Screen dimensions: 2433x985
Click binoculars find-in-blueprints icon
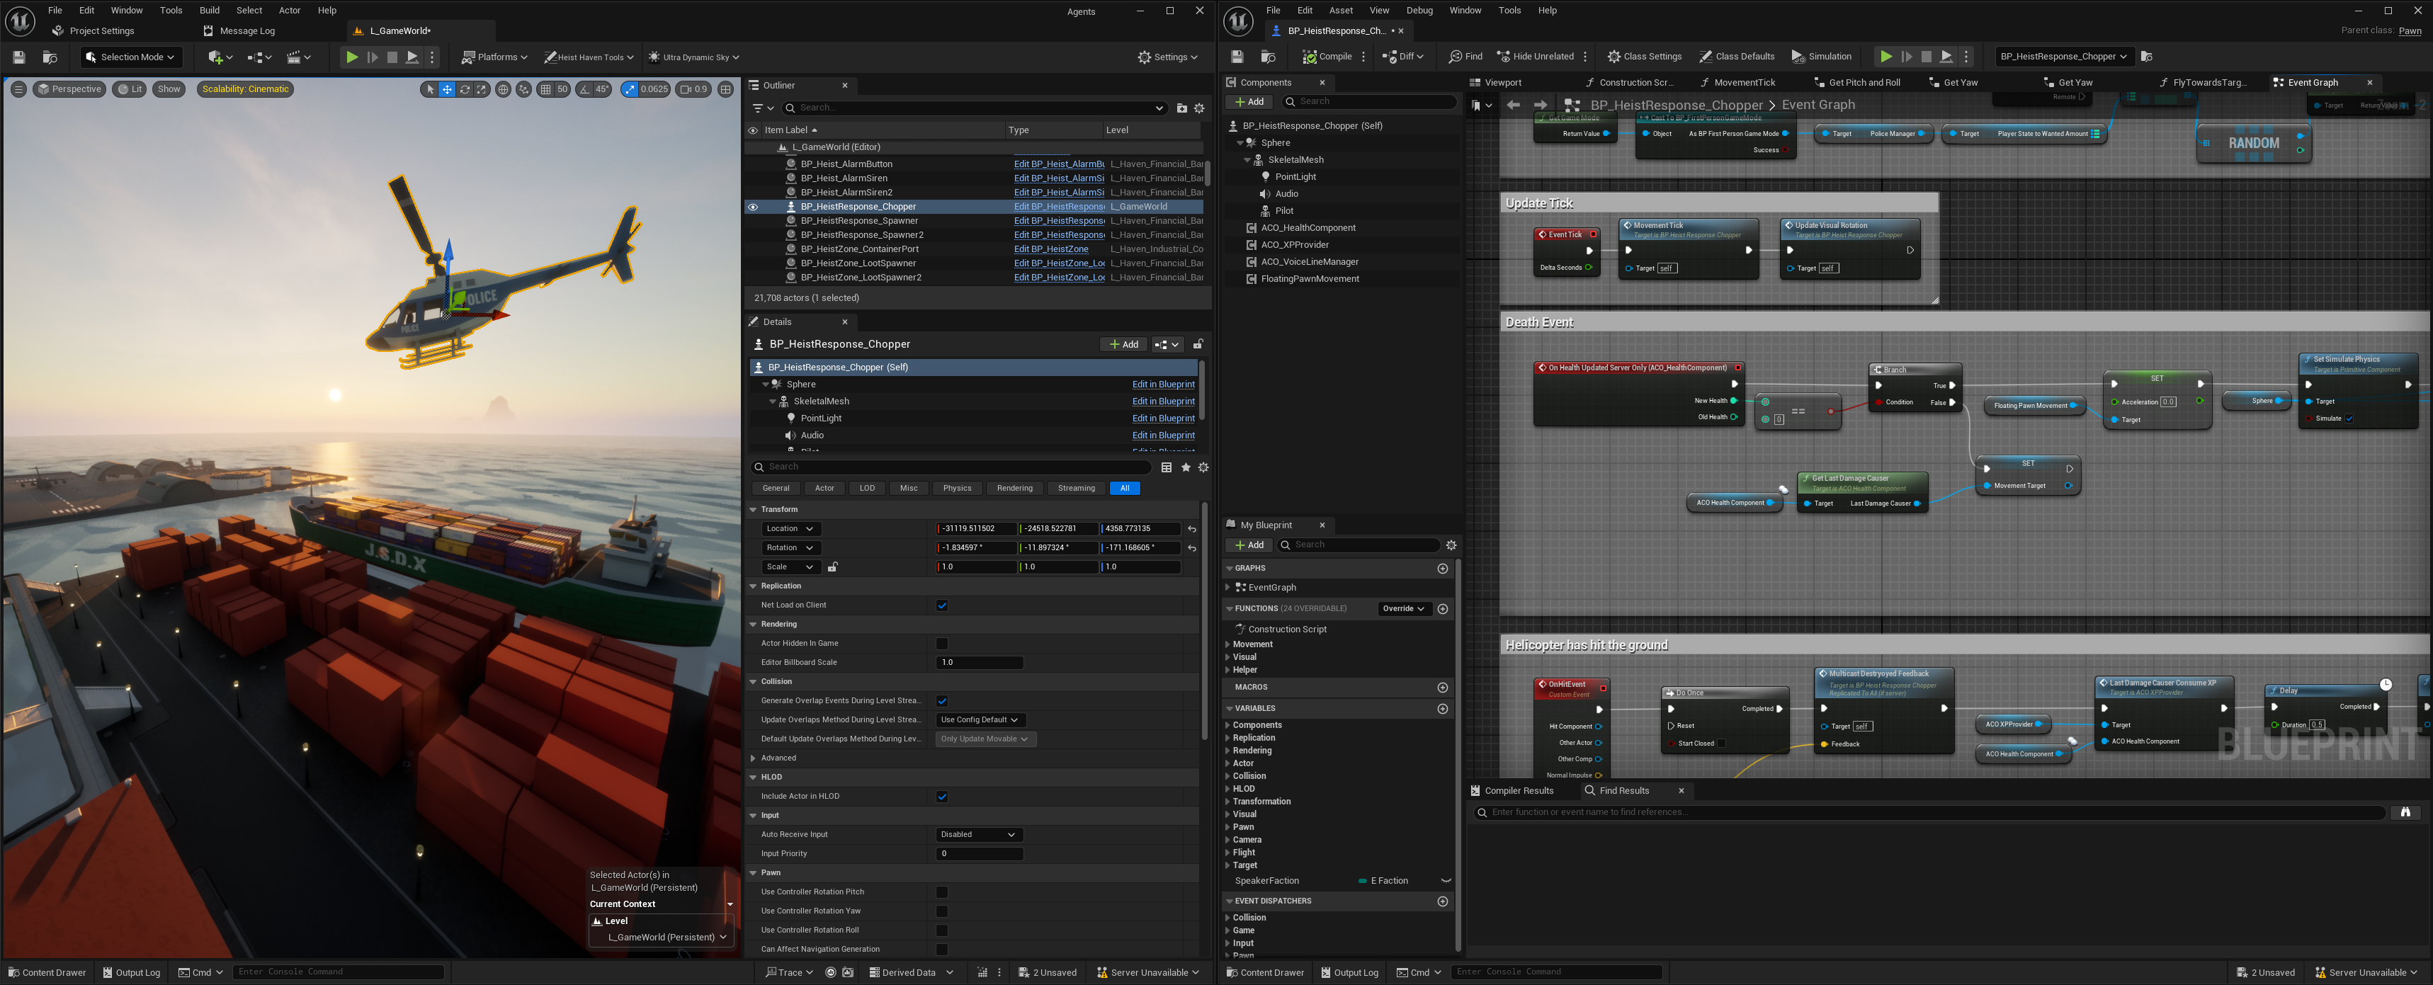click(2405, 812)
